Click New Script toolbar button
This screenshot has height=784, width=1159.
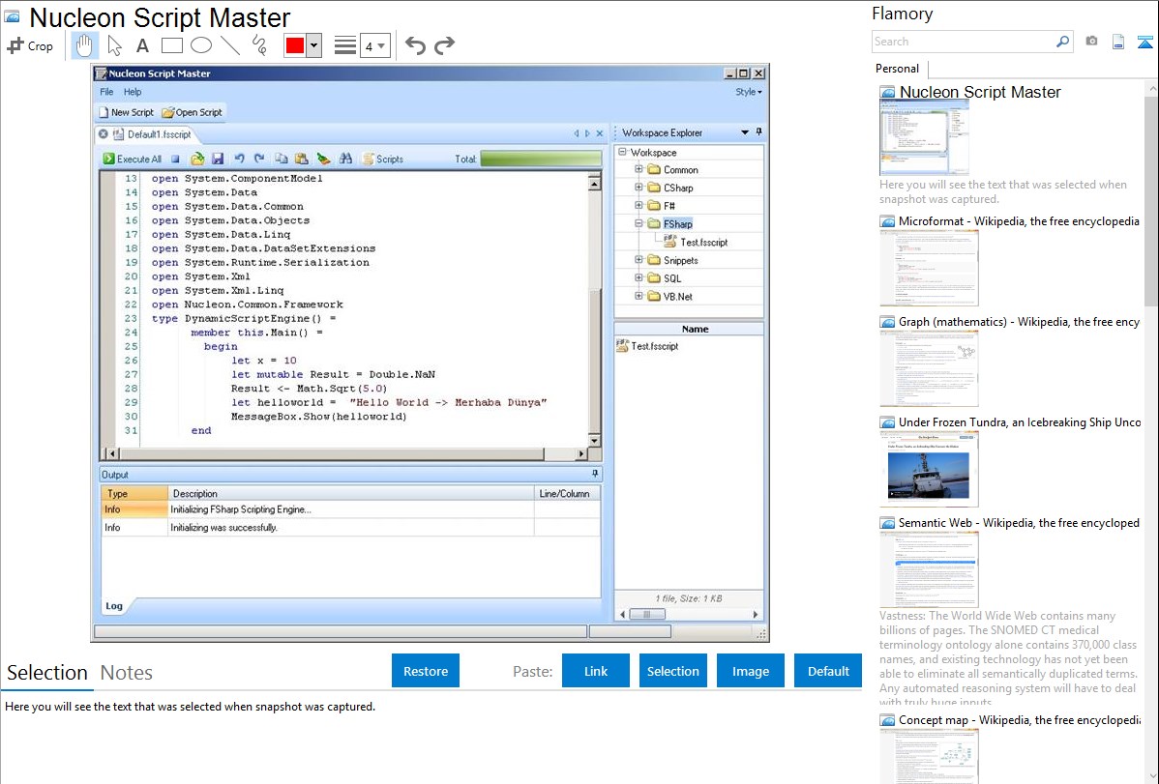click(127, 112)
